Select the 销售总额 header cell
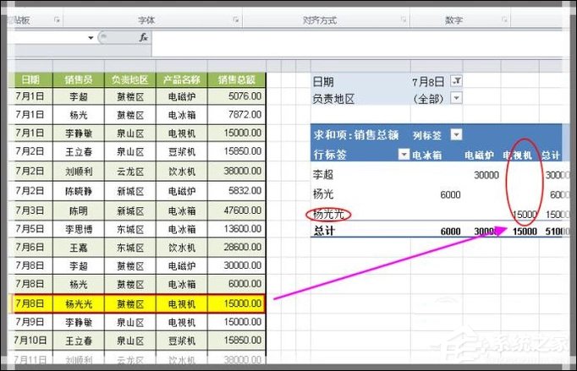The image size is (577, 371). pos(236,80)
